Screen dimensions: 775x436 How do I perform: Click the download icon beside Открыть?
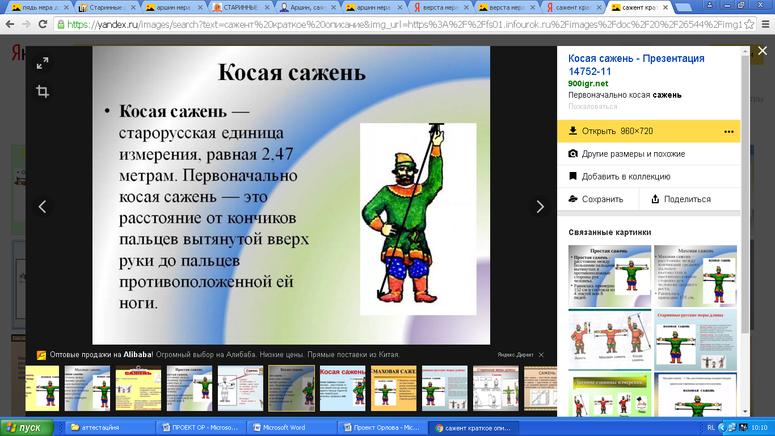(x=573, y=131)
